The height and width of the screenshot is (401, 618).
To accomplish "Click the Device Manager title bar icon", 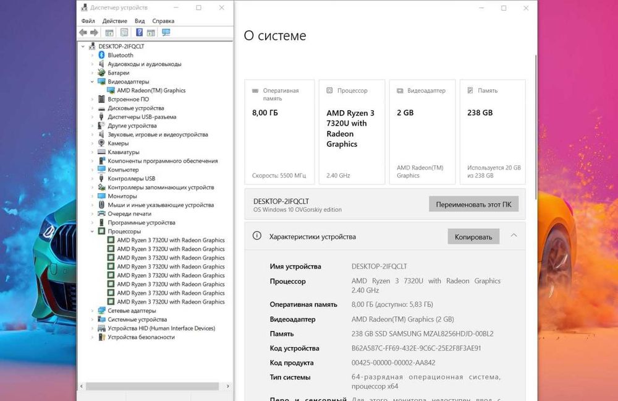I will (84, 7).
